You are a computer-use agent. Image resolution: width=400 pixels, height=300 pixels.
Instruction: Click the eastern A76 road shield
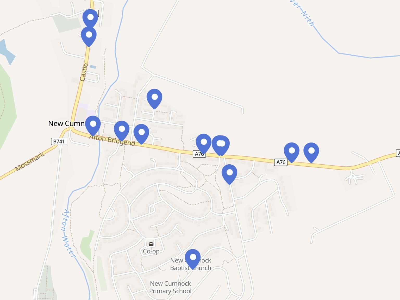[x=281, y=162]
